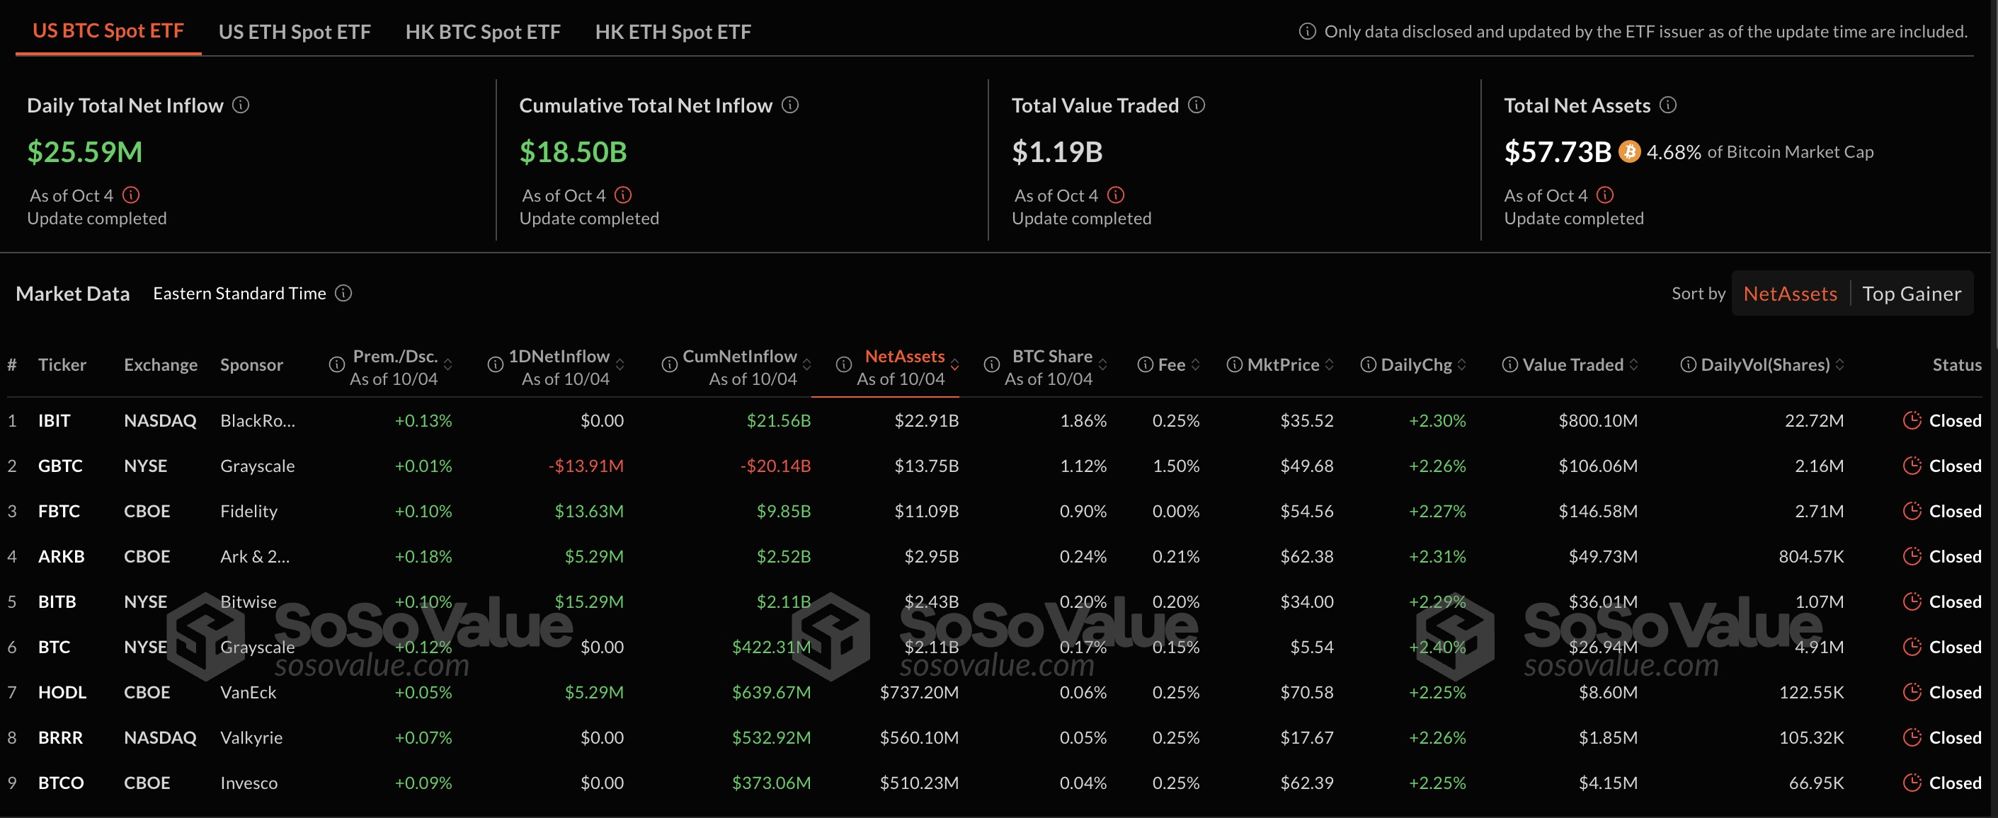Click the Bitcoin coin icon beside $57.73B
The image size is (1998, 818).
click(1629, 151)
